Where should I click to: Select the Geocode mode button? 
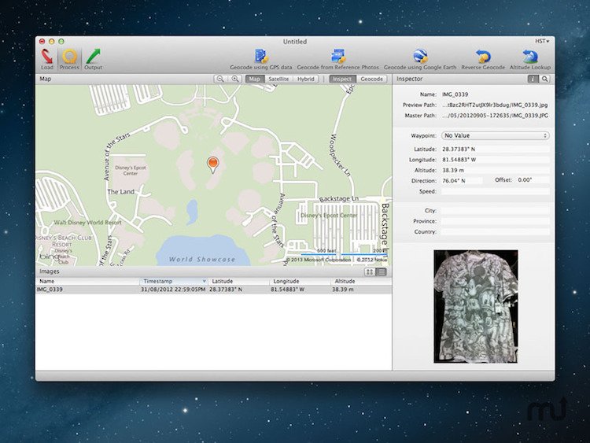click(371, 79)
